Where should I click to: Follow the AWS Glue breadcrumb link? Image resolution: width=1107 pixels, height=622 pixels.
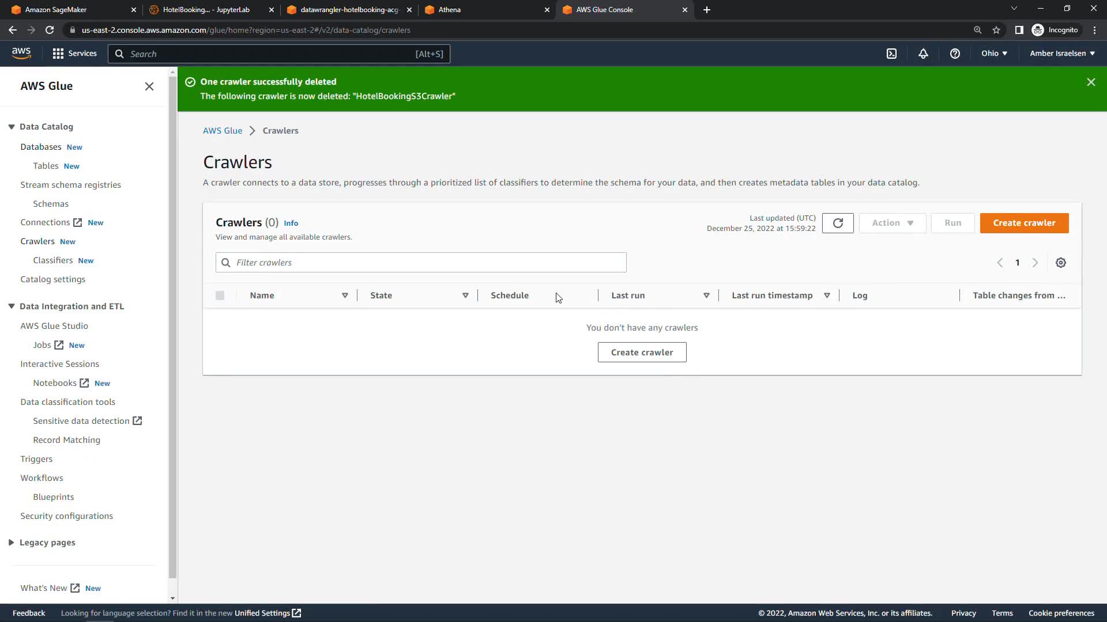pos(223,131)
